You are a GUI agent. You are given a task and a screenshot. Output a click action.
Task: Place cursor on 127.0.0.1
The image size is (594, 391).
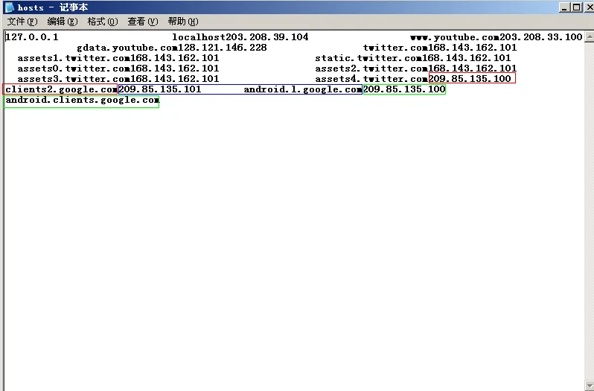(x=32, y=37)
